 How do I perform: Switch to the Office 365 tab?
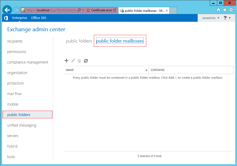[x=39, y=18]
